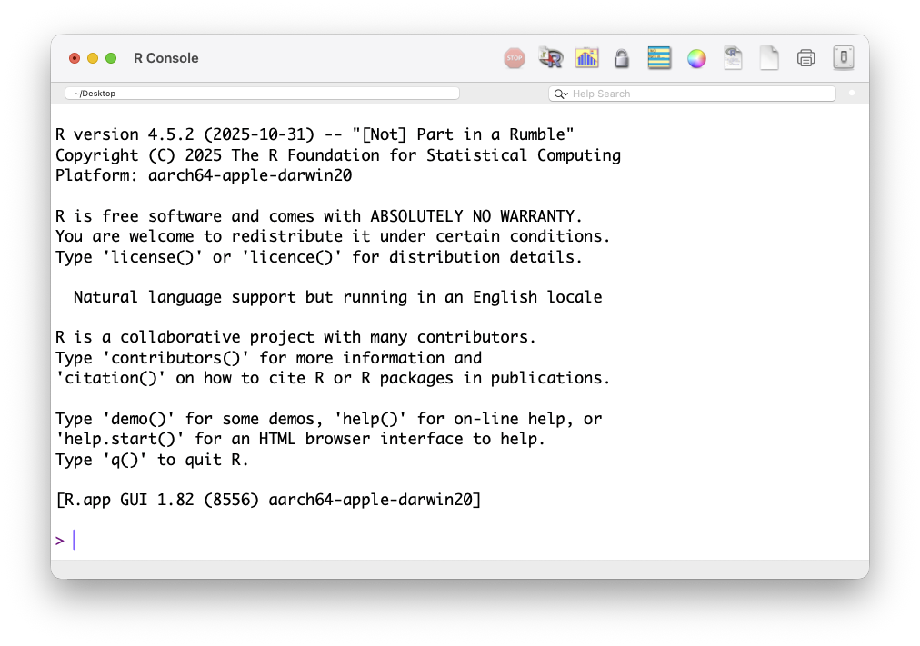
Task: Create a new blank document
Action: tap(769, 58)
